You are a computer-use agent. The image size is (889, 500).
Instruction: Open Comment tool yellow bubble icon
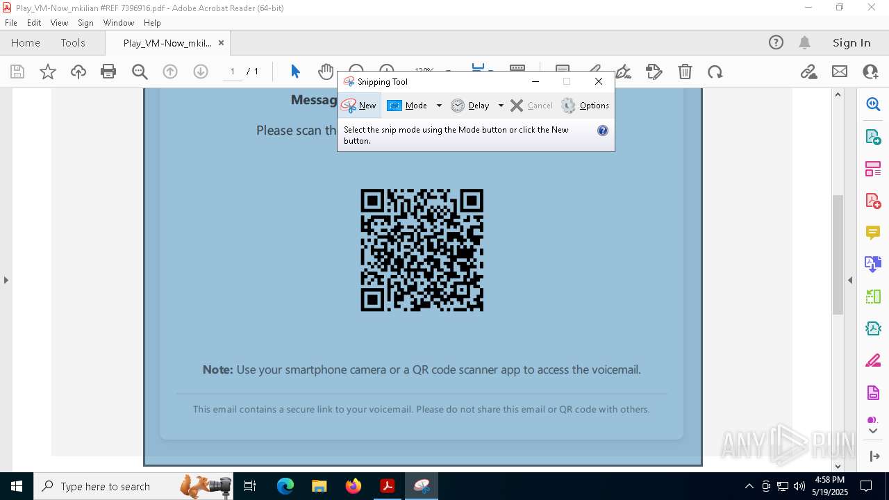click(873, 233)
